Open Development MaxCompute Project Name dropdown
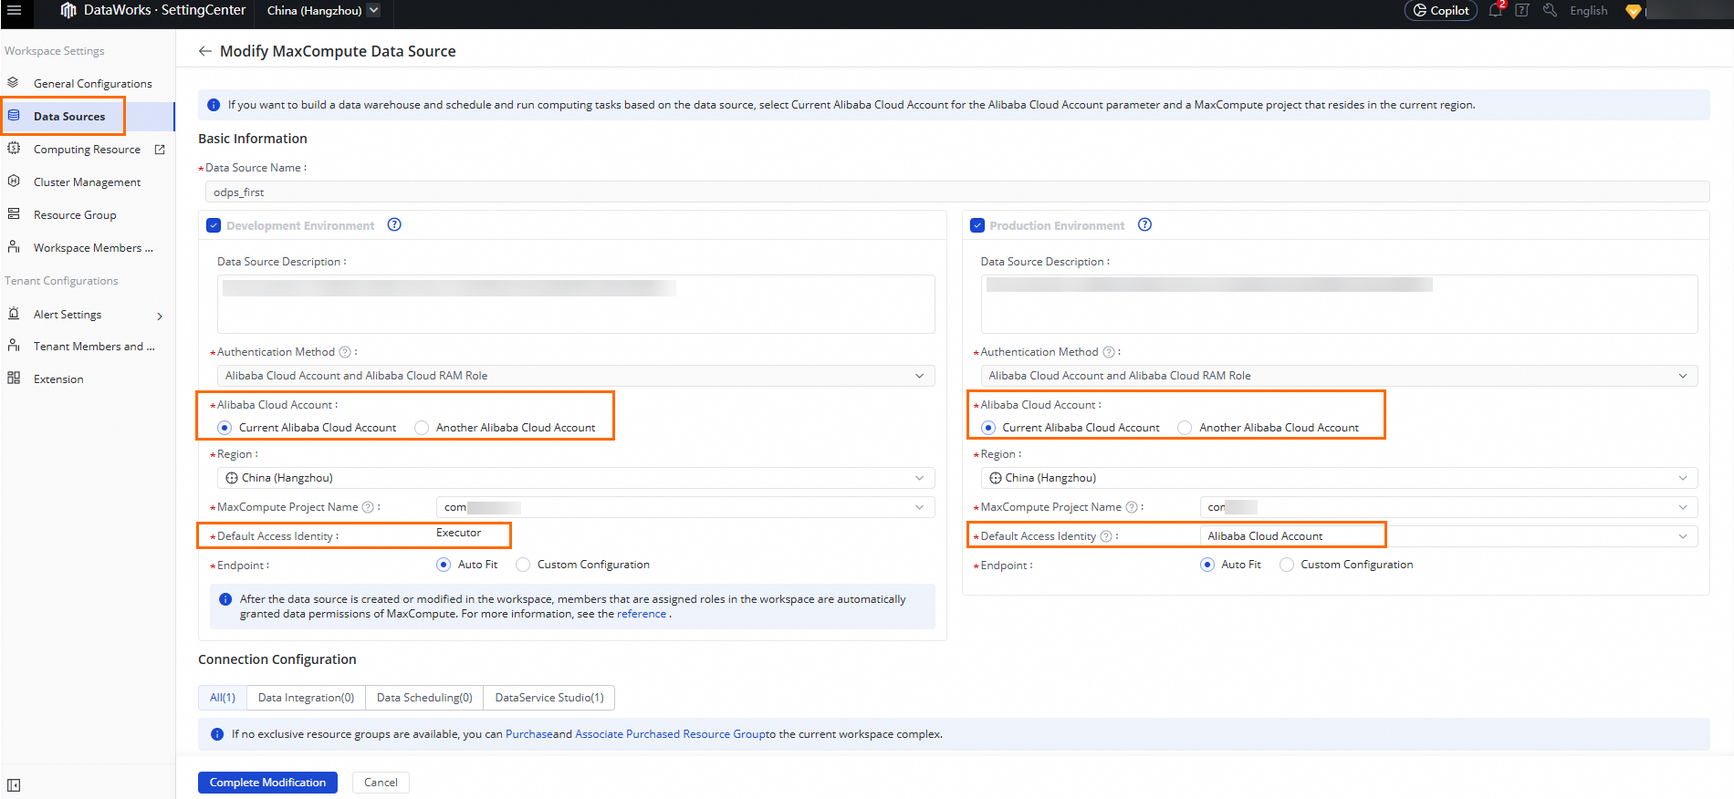This screenshot has width=1734, height=799. 685,507
